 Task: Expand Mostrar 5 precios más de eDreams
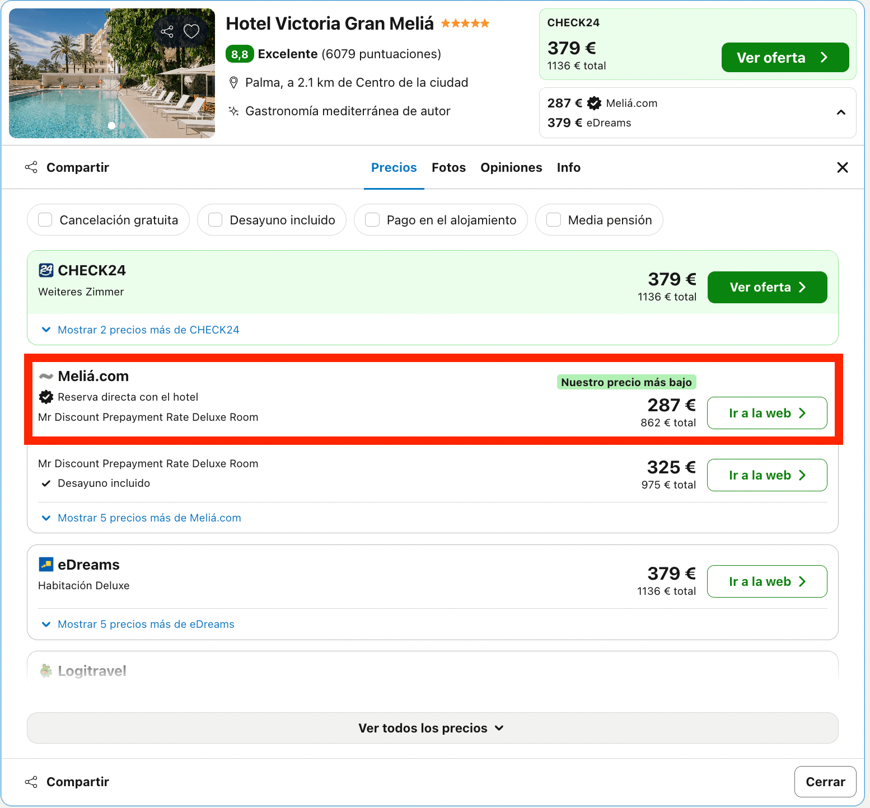(x=138, y=624)
